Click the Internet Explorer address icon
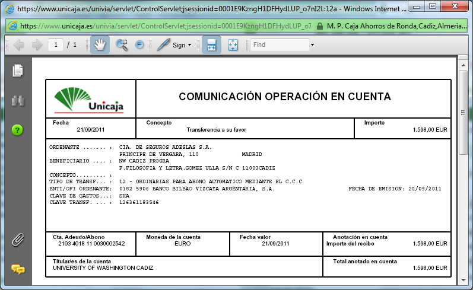The image size is (473, 290). 12,26
